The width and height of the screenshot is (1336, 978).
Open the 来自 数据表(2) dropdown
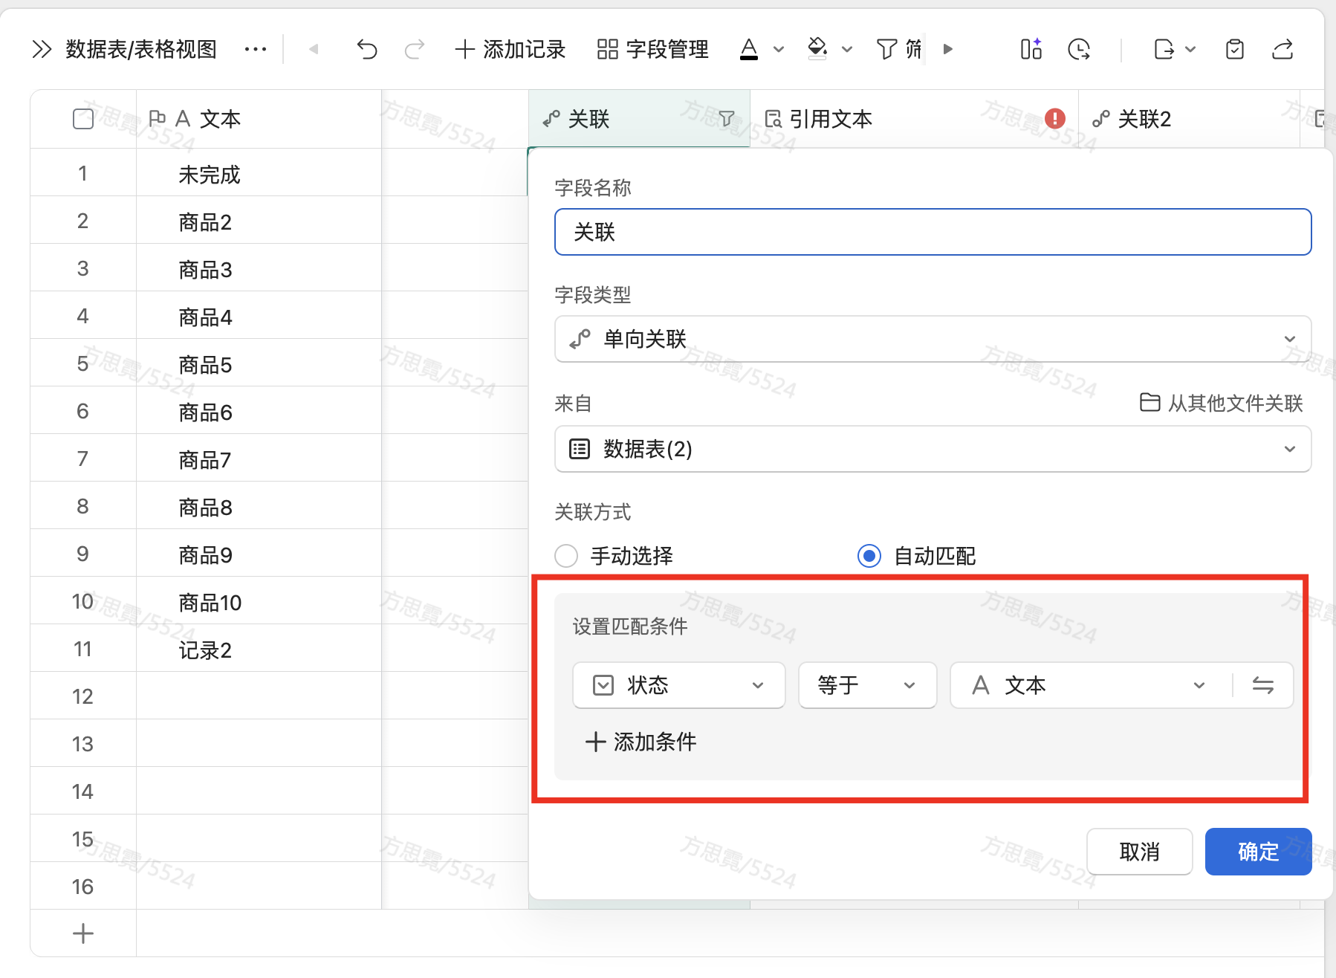point(933,449)
